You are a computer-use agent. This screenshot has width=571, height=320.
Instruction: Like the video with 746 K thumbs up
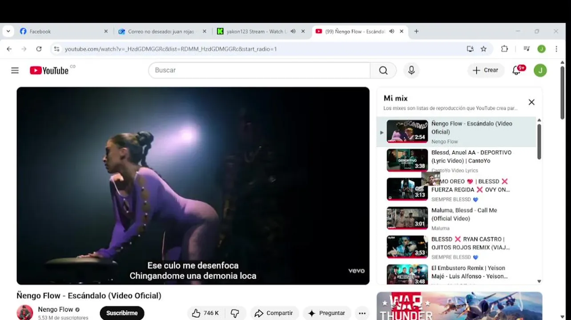pos(206,313)
